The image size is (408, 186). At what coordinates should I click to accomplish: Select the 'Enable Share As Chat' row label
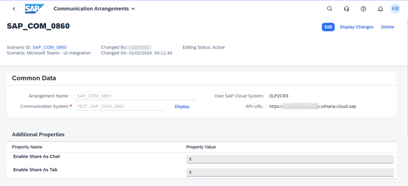pyautogui.click(x=37, y=157)
